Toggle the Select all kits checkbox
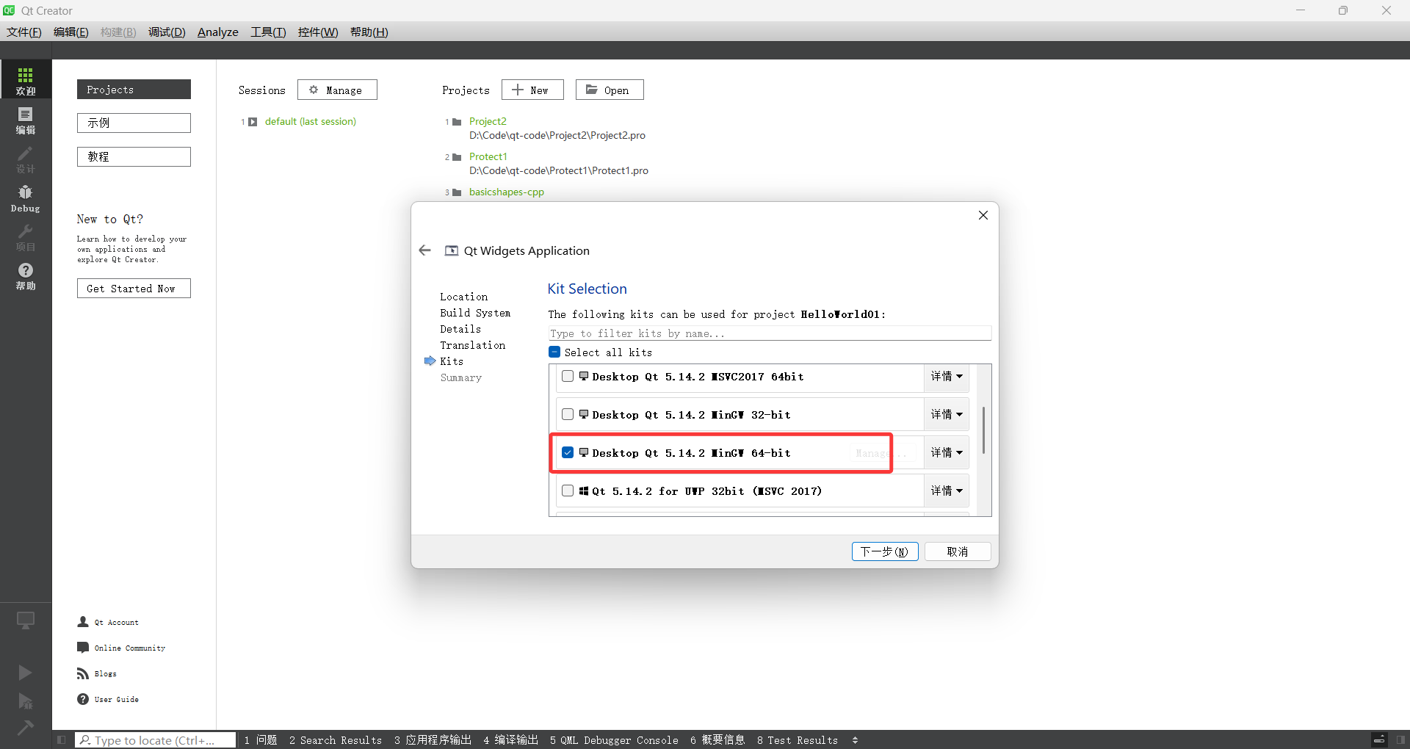 554,352
